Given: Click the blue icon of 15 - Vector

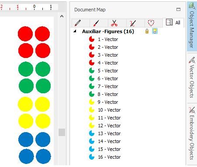Looking at the screenshot, I should [92, 149].
